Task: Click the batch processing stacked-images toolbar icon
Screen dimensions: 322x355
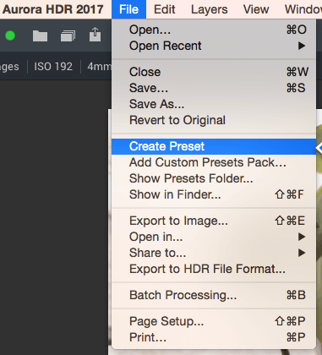Action: [x=68, y=36]
